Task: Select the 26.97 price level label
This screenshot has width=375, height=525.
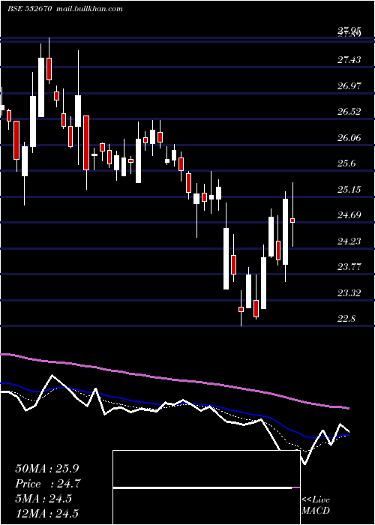Action: click(349, 86)
